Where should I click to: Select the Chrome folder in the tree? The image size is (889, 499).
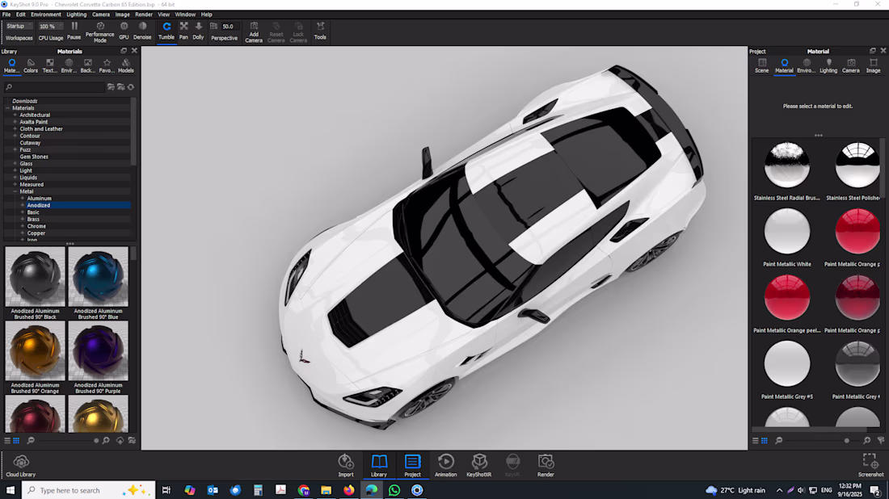tap(36, 226)
